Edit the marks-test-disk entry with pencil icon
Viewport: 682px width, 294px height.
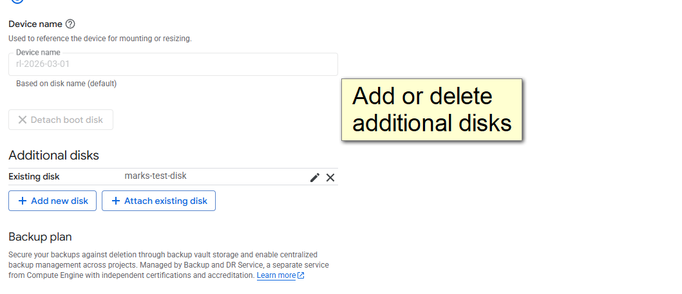(314, 178)
